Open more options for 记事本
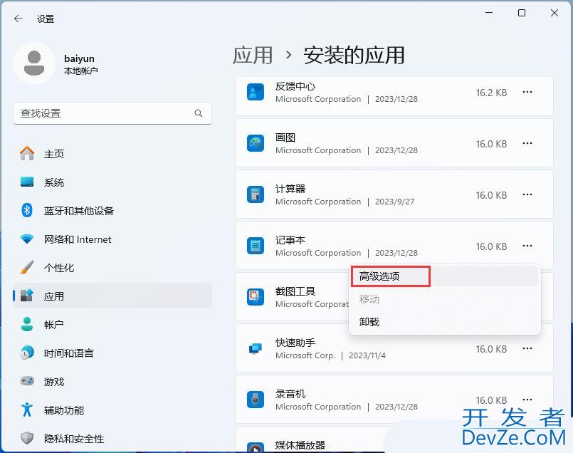This screenshot has width=573, height=453. (527, 246)
